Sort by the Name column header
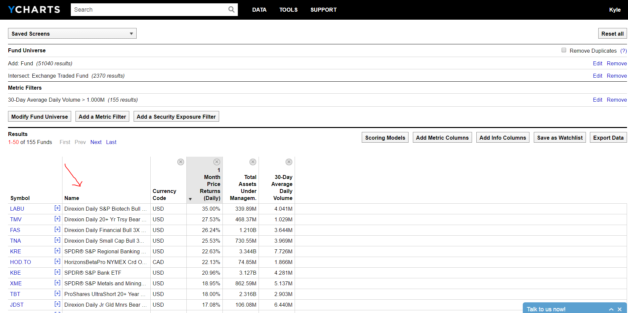 [x=72, y=198]
